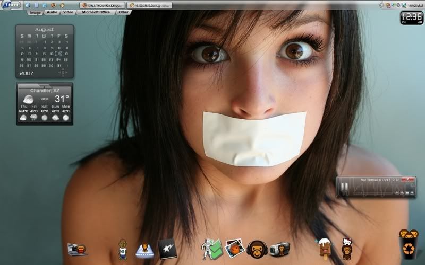Select the Other tab
The image size is (425, 265).
click(x=123, y=12)
